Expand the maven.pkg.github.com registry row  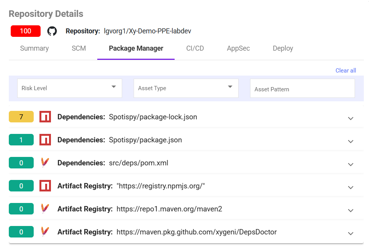tap(350, 233)
